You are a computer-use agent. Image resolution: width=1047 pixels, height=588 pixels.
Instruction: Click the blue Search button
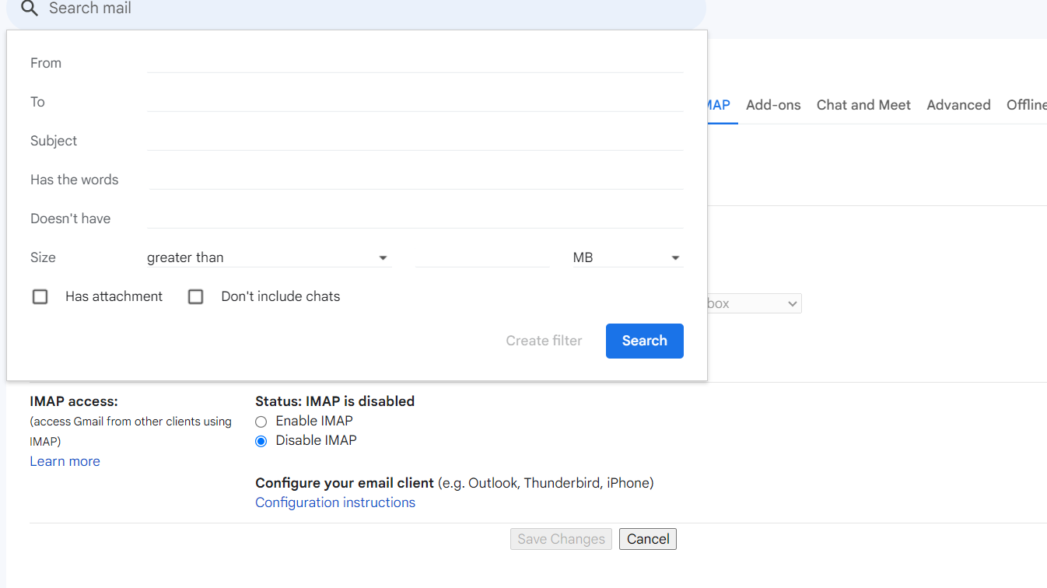[x=645, y=341]
